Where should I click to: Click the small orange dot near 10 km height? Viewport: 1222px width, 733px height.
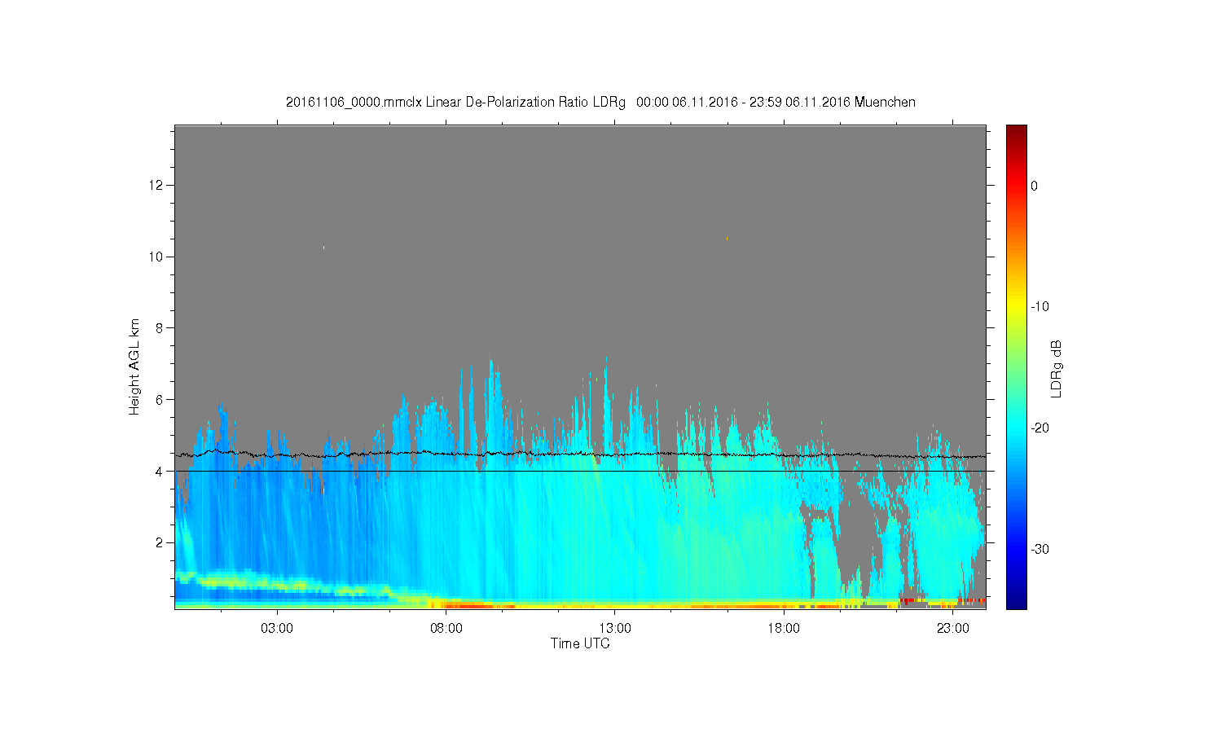[727, 239]
